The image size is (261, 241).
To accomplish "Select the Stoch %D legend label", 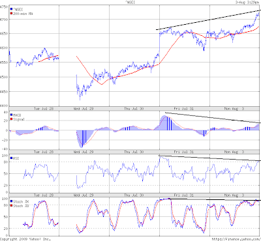I will pos(21,206).
